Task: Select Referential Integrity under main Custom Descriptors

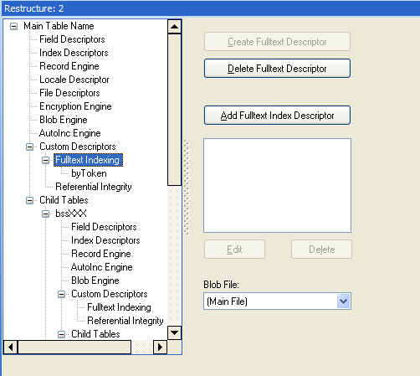Action: pos(94,187)
